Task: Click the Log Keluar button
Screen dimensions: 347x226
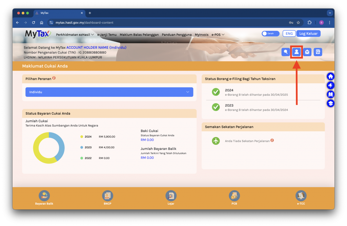Action: pos(308,33)
